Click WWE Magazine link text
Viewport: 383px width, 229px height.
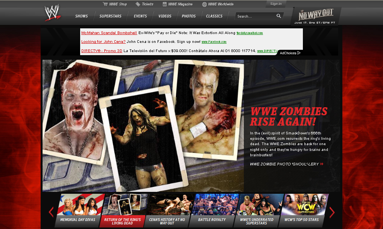180,4
